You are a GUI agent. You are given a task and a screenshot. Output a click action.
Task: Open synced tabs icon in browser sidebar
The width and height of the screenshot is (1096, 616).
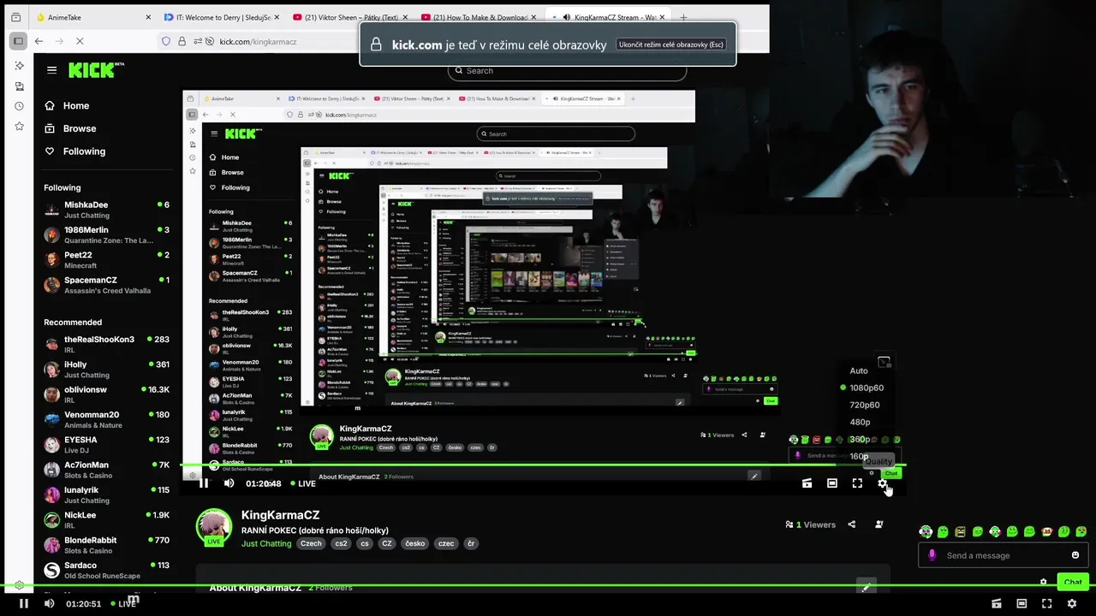(19, 86)
